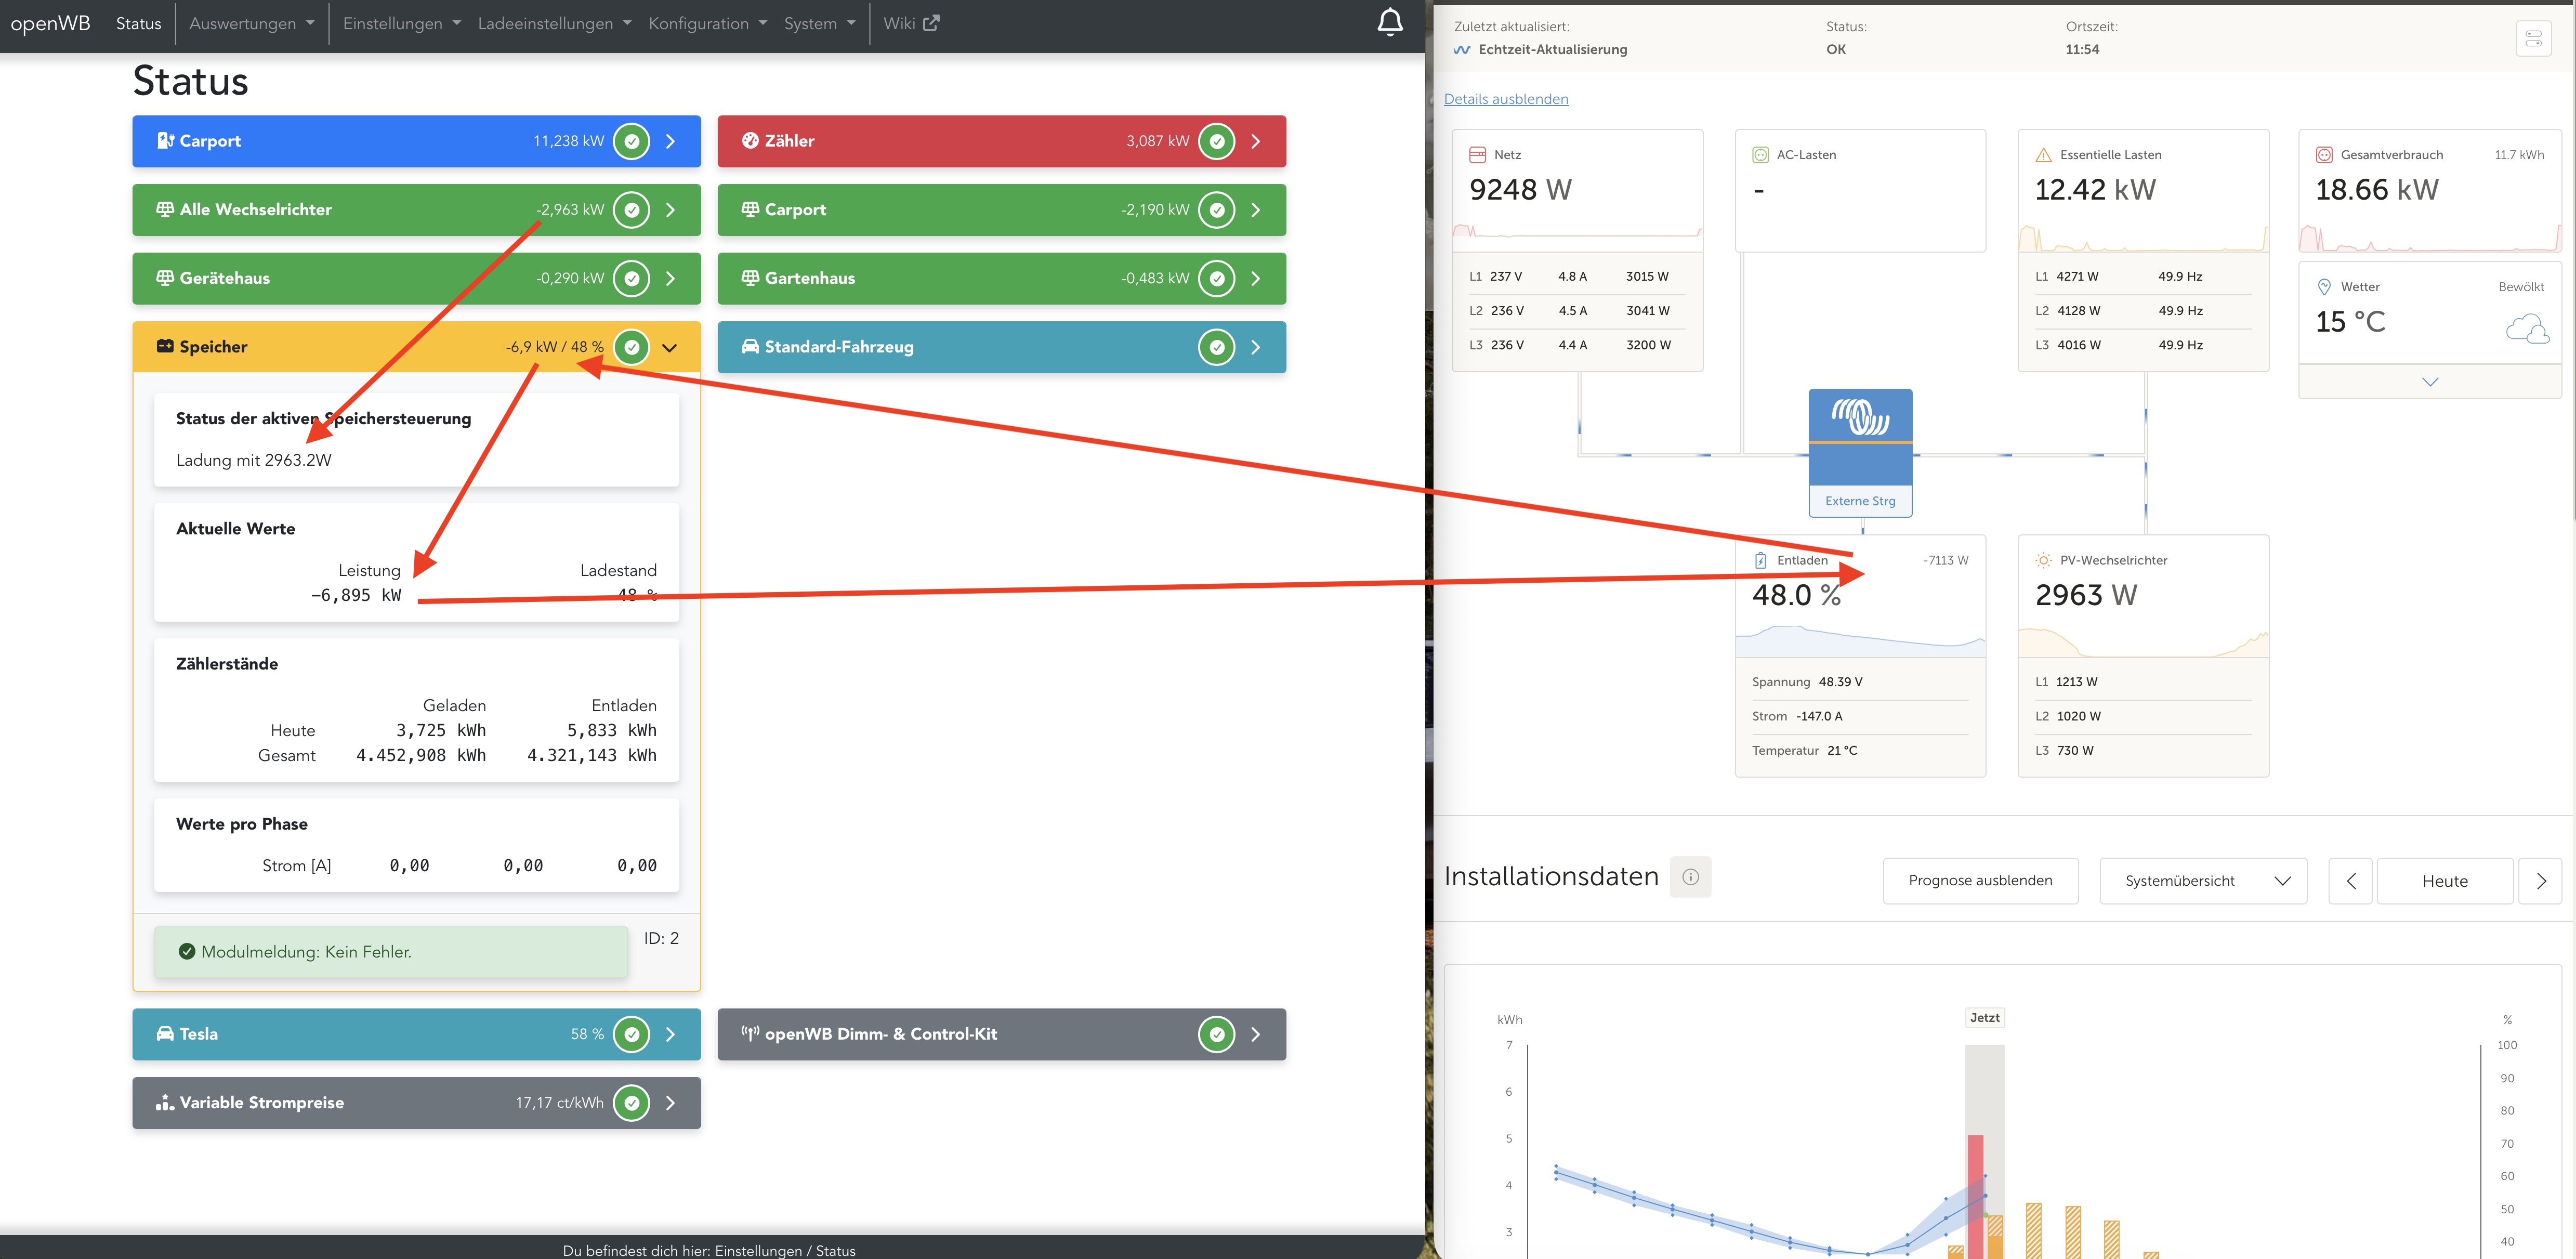Click the cloud weather icon
Viewport: 2576px width, 1259px height.
pos(2527,328)
